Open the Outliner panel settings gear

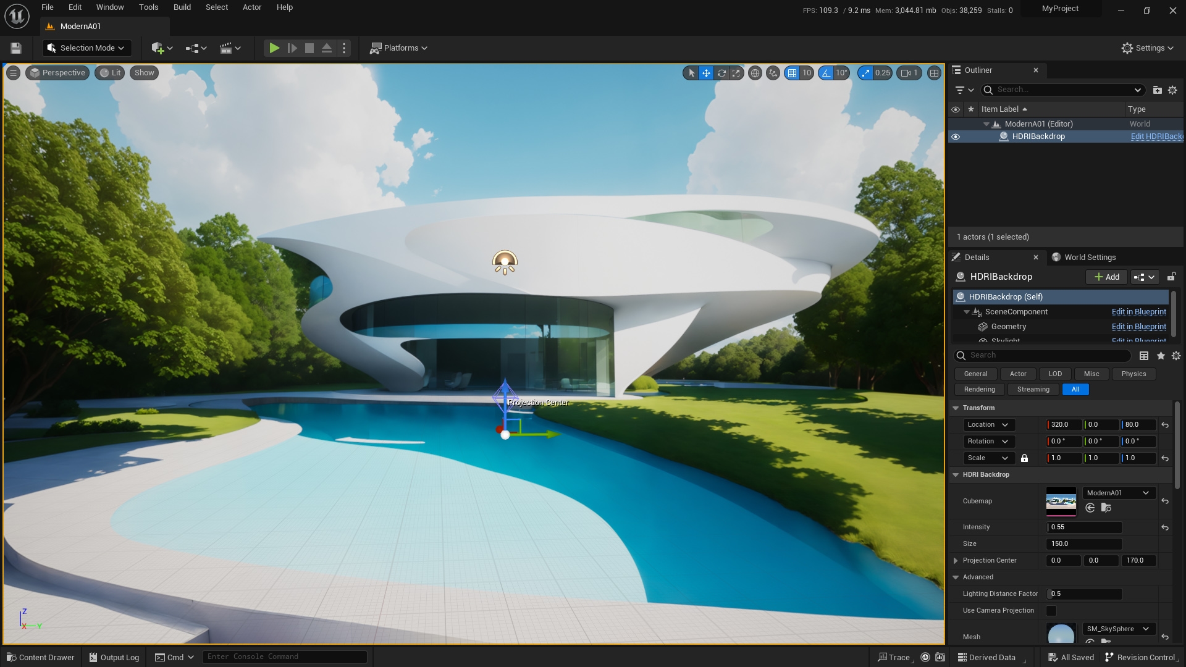tap(1173, 90)
